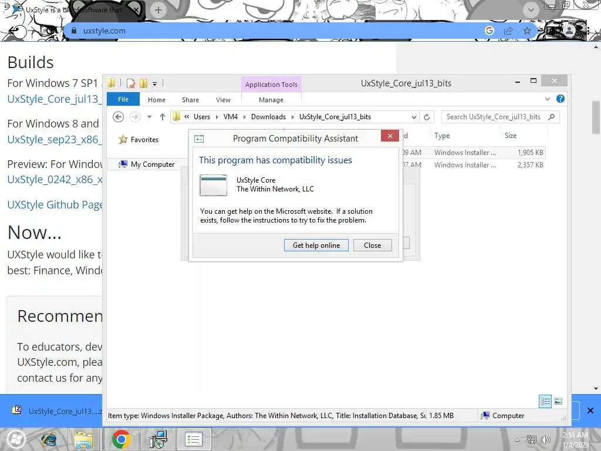Go up one folder level
This screenshot has height=451, width=601.
[x=163, y=117]
